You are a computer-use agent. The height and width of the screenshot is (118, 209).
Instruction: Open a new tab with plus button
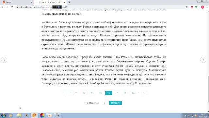[x=70, y=2]
